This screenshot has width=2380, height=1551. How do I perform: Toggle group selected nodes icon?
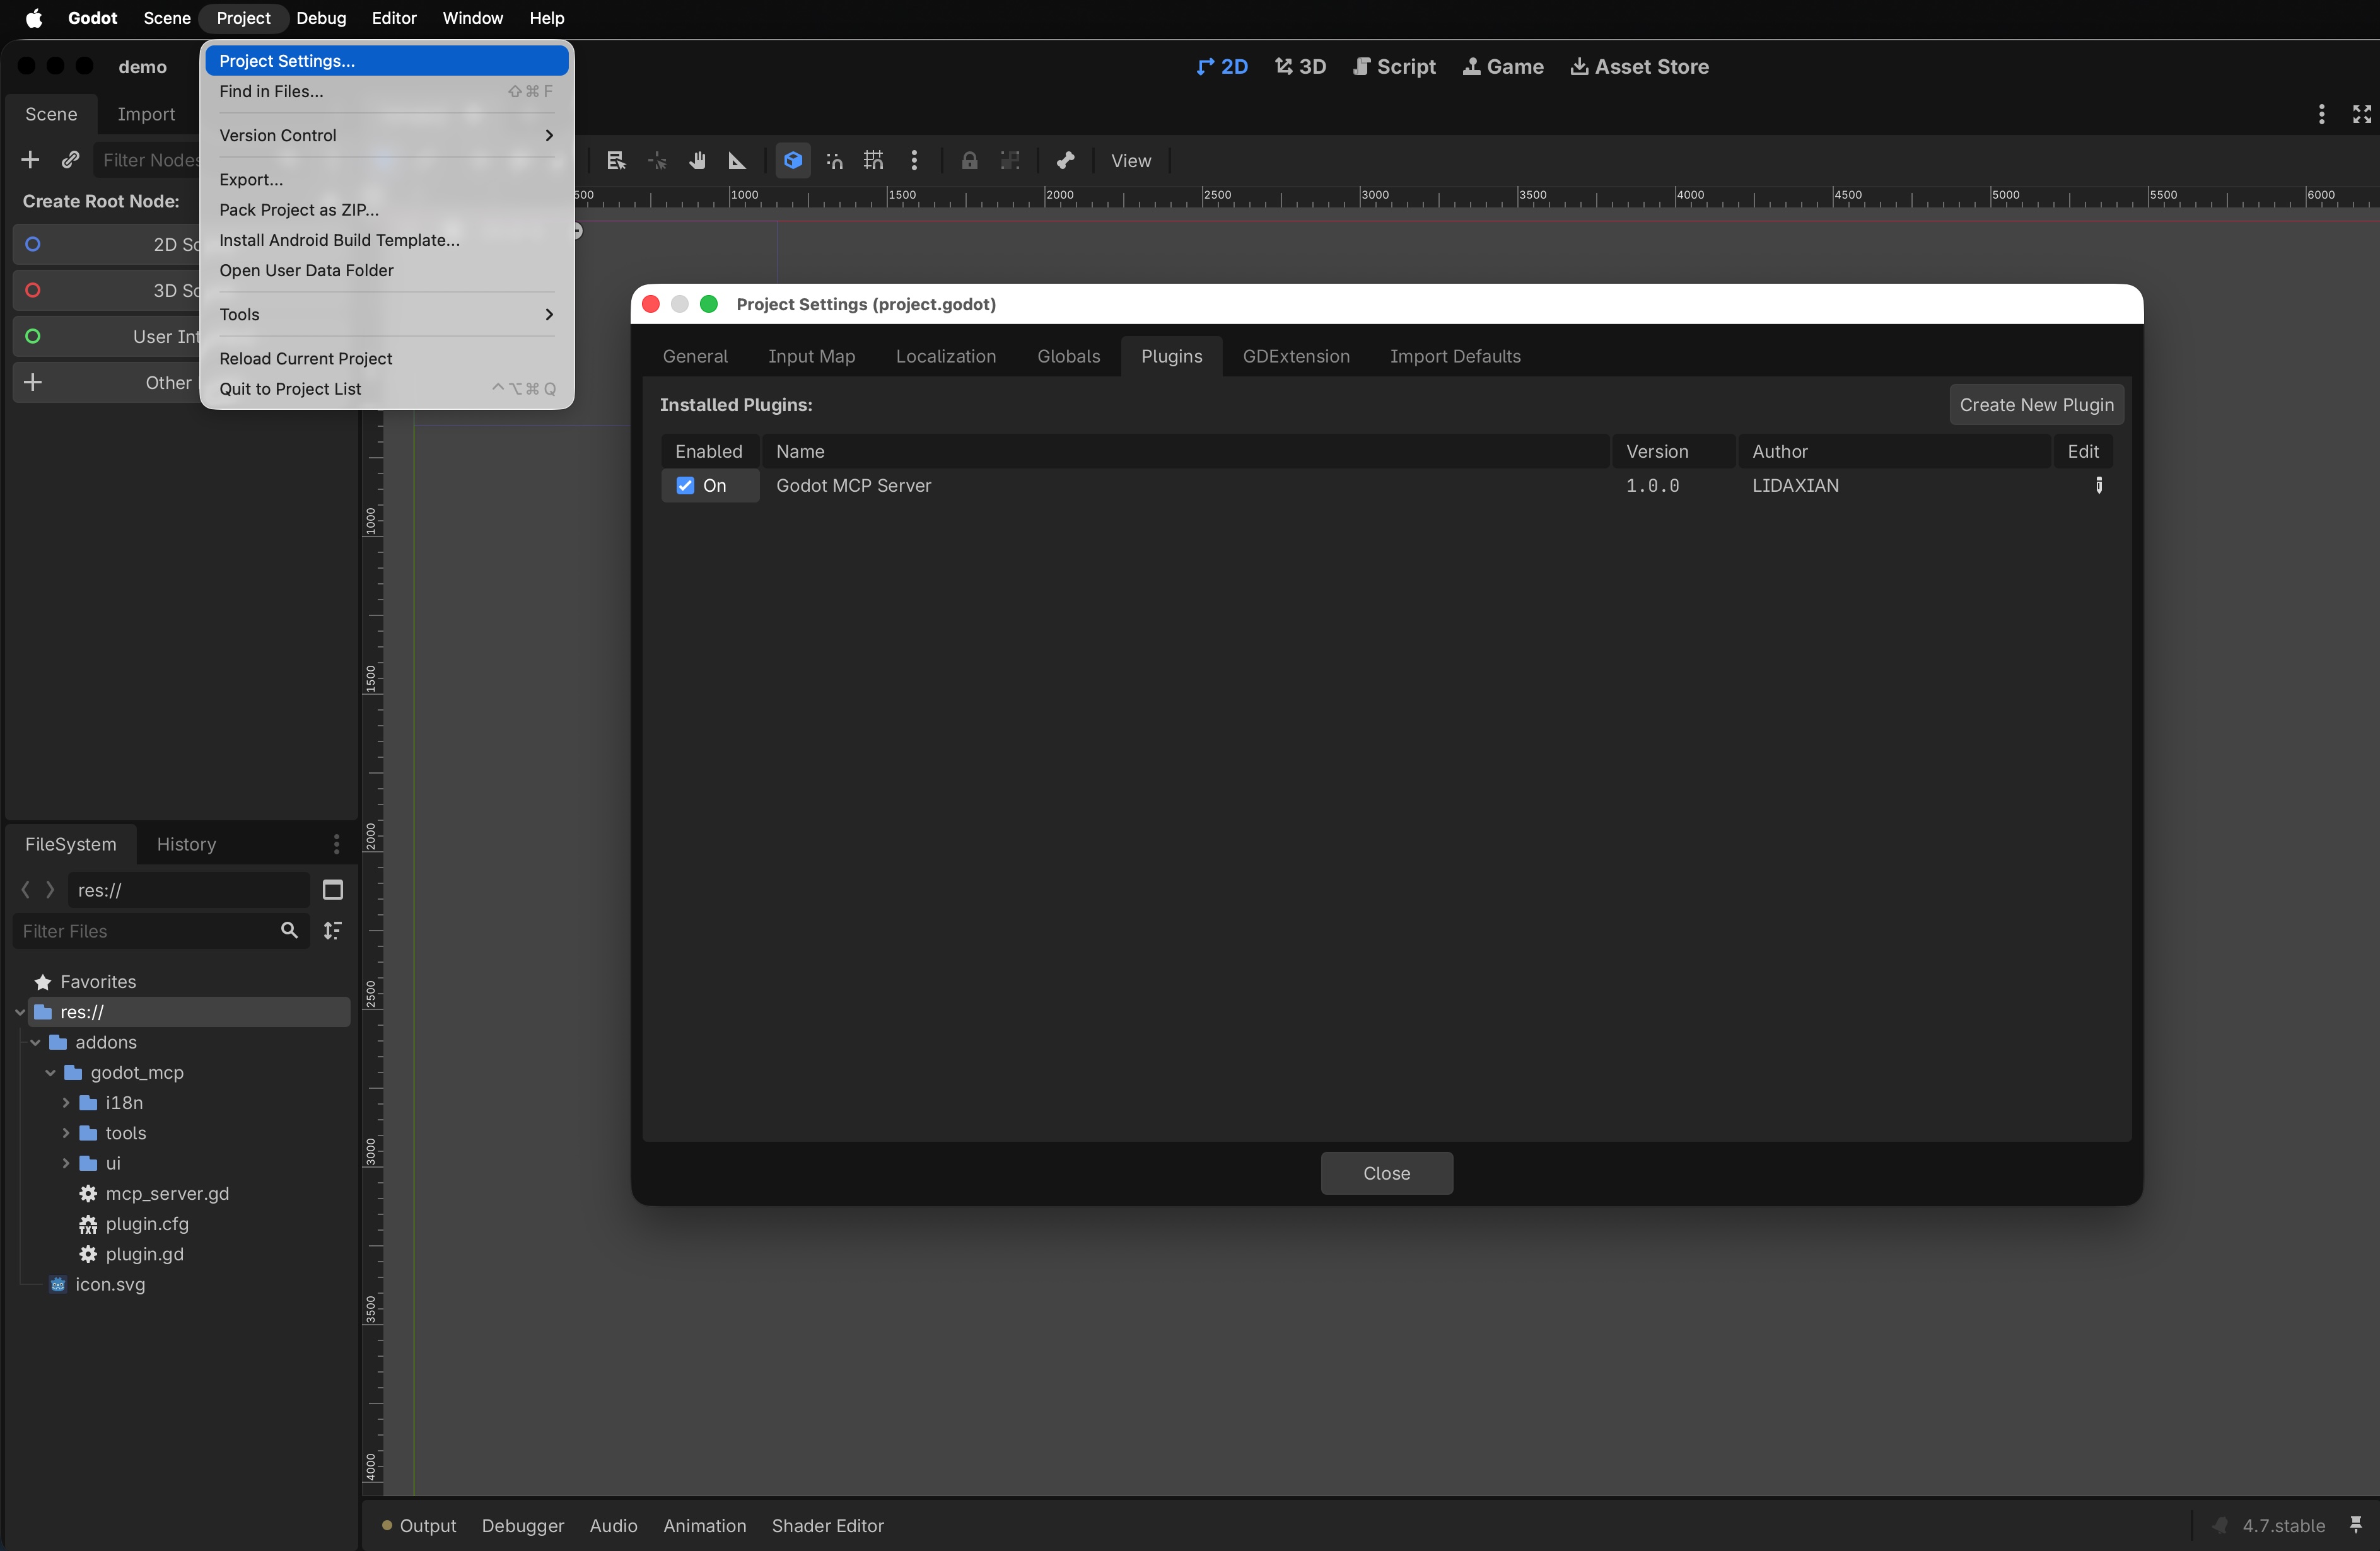coord(1010,160)
